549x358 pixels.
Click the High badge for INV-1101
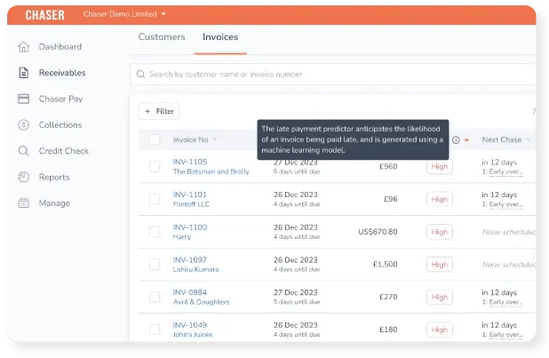click(x=440, y=199)
